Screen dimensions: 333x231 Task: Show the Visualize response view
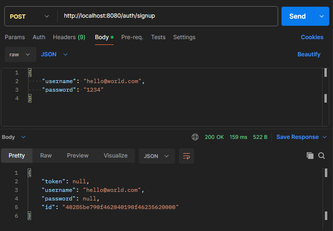click(115, 156)
